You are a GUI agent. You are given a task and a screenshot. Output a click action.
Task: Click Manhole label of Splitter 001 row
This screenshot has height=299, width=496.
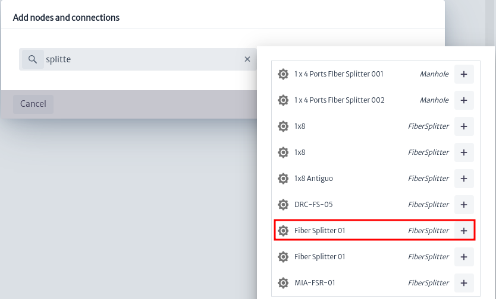point(434,74)
